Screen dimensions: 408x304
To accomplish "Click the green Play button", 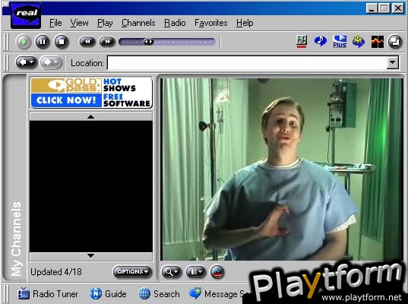I will 24,42.
